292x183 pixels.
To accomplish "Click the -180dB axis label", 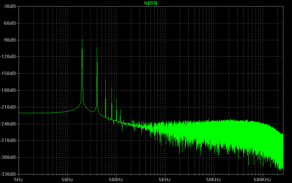I will [8, 90].
